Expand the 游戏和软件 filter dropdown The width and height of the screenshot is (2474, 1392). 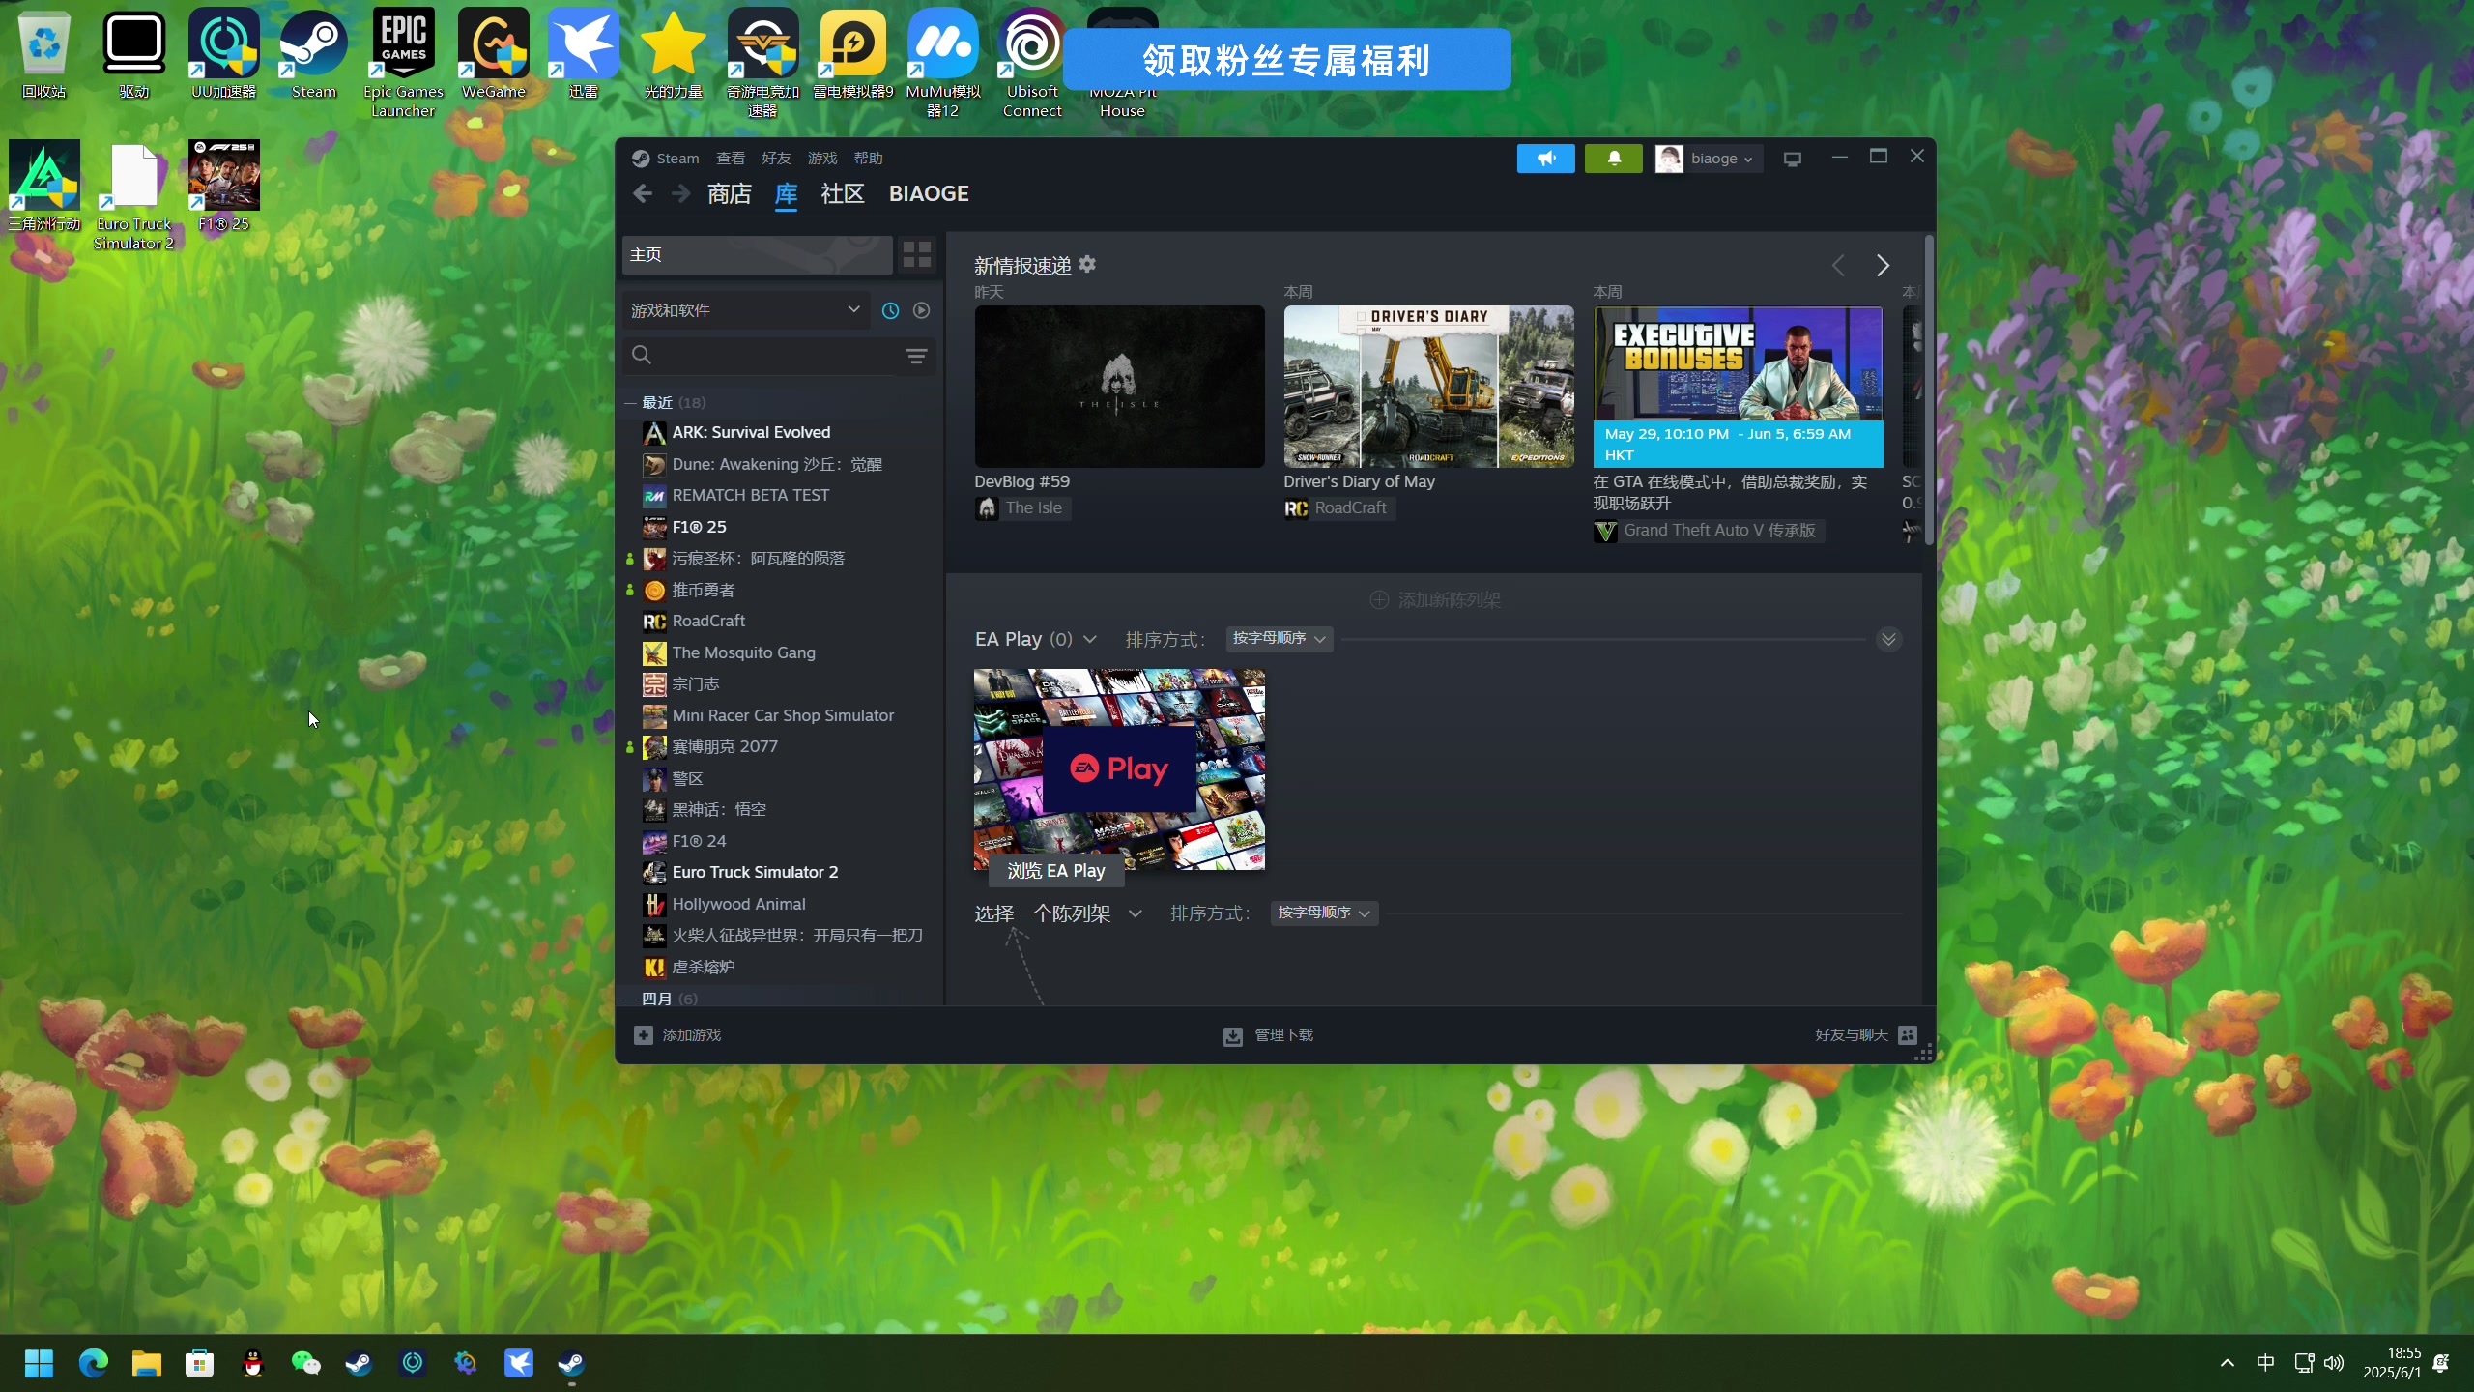pos(745,310)
